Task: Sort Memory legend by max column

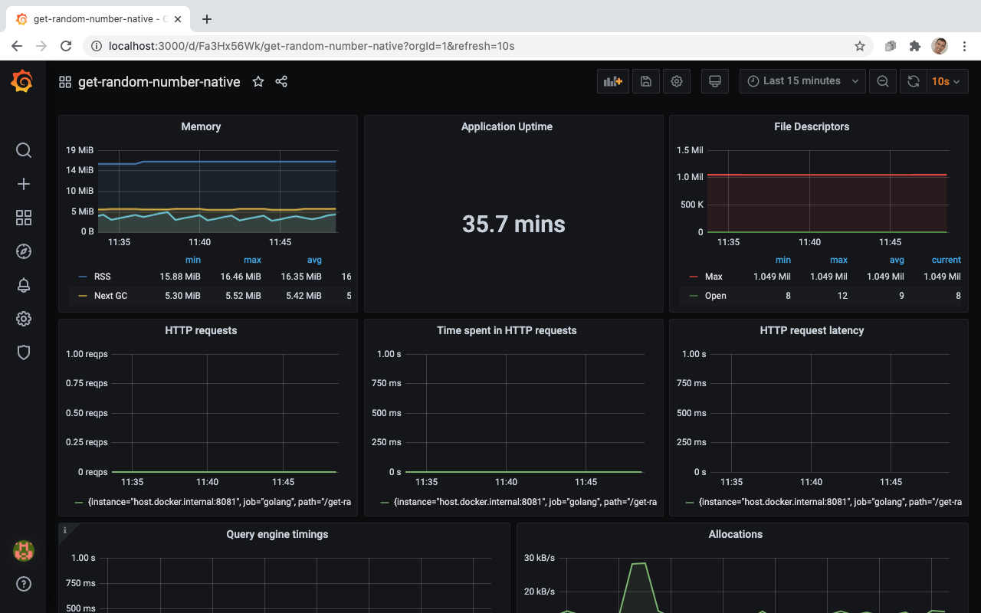Action: click(x=253, y=261)
